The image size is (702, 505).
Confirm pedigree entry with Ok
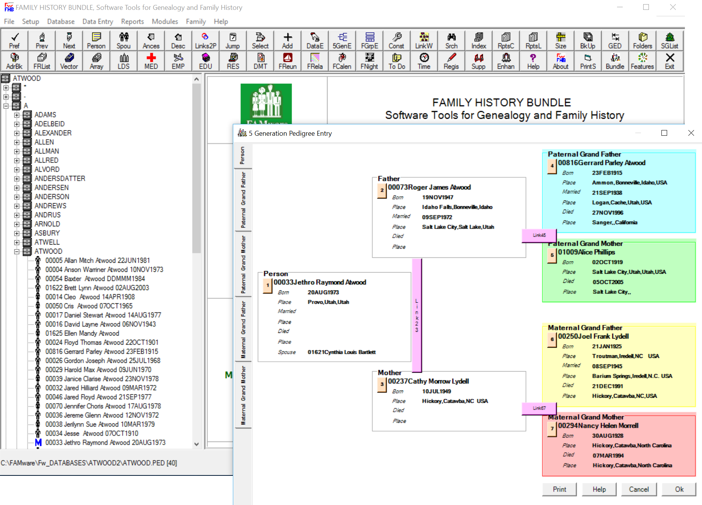[x=679, y=489]
